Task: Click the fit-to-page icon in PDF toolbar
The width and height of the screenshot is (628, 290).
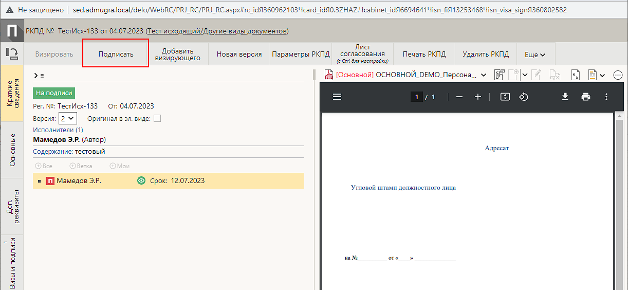Action: (505, 97)
